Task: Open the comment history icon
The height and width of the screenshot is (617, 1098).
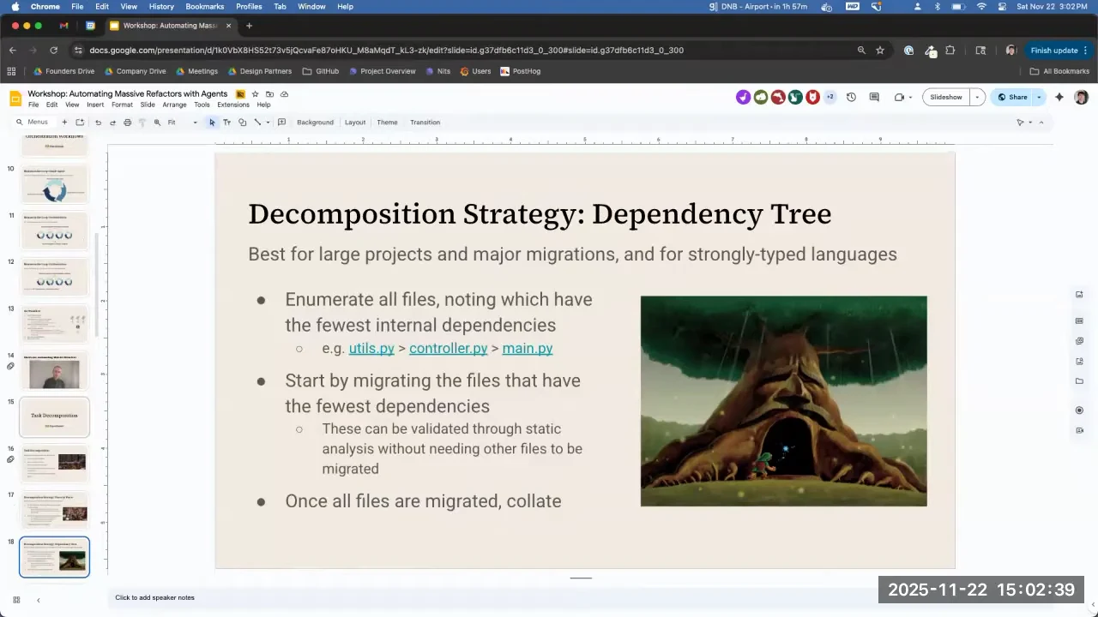Action: (874, 97)
